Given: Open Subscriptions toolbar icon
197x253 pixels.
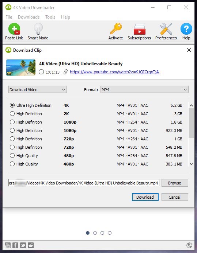Looking at the screenshot, I should [x=139, y=29].
